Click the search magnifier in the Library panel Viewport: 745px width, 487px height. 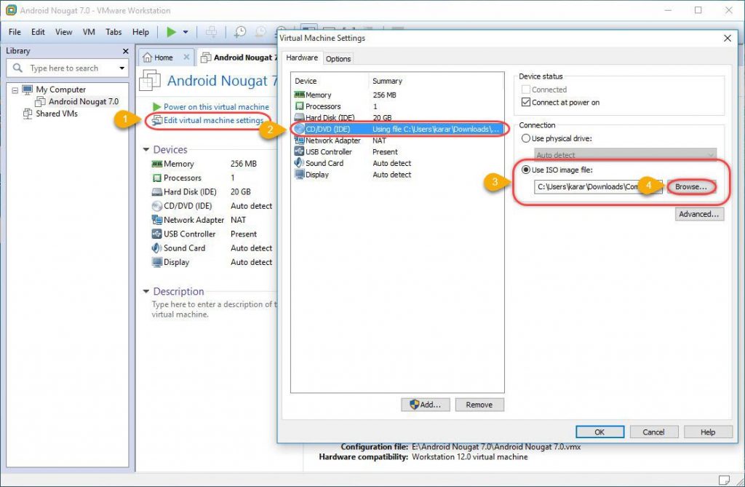[17, 68]
